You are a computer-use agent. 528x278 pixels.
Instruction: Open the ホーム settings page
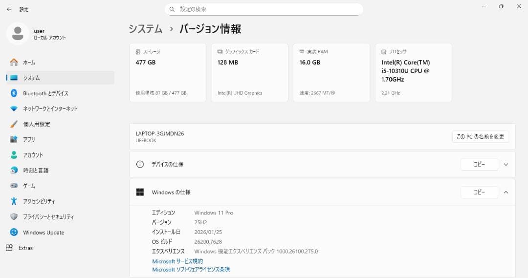coord(60,62)
